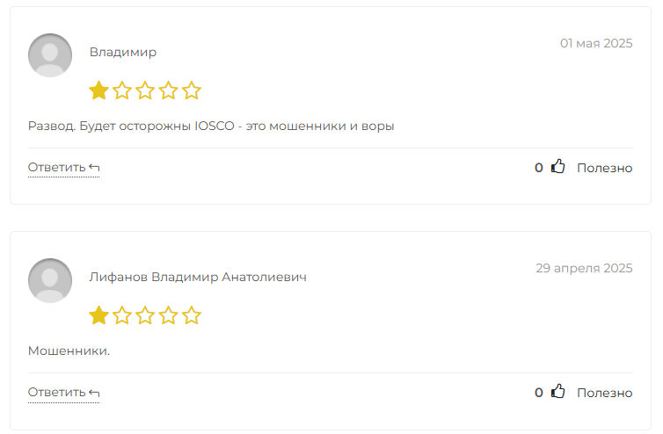The image size is (663, 434).
Task: Click the review text mentioning IOSCO
Action: 211,126
